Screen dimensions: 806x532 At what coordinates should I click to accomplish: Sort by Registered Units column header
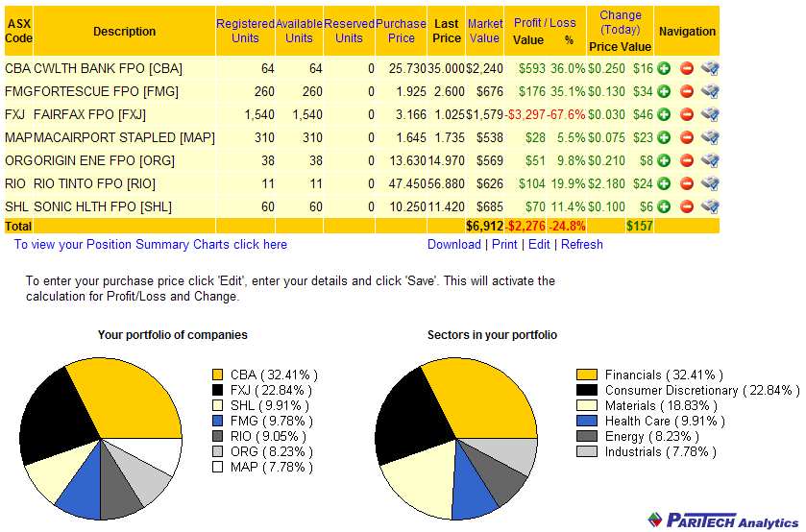245,31
